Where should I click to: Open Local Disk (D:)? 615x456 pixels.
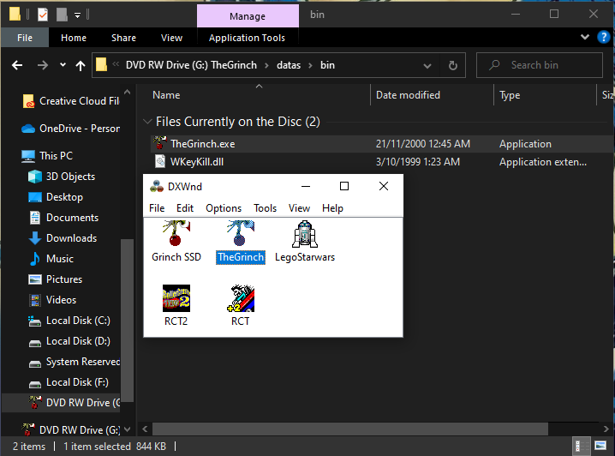(x=69, y=341)
